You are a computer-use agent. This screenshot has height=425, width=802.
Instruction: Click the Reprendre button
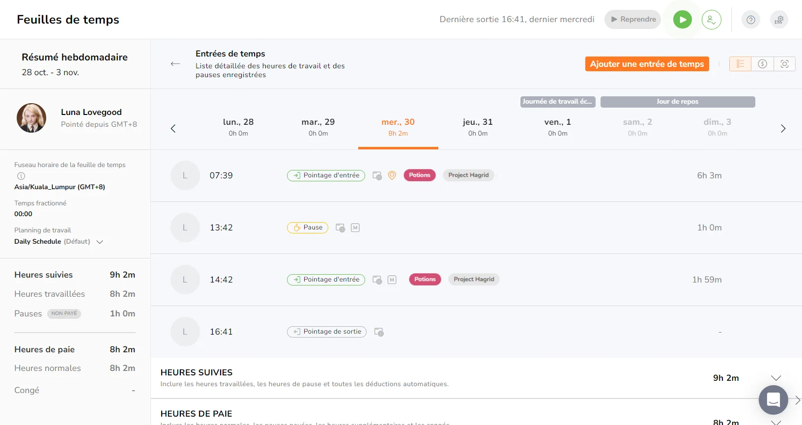click(632, 20)
